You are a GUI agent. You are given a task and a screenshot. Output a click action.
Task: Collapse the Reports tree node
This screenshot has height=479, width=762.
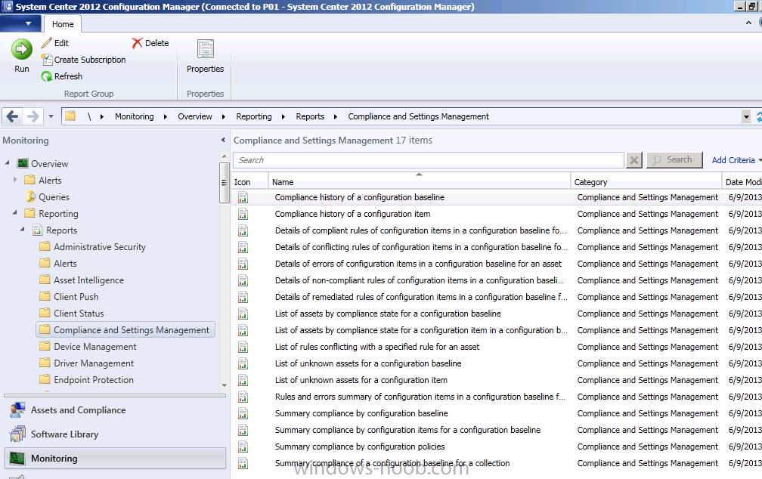tap(23, 229)
